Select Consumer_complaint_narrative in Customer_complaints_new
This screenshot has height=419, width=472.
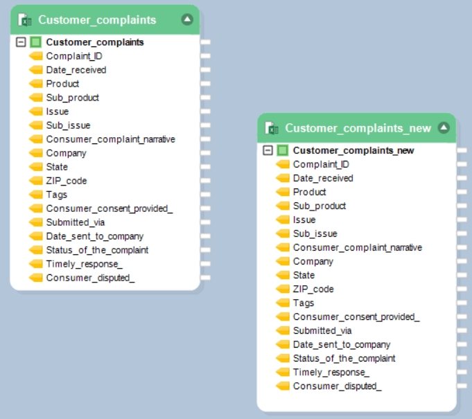357,247
